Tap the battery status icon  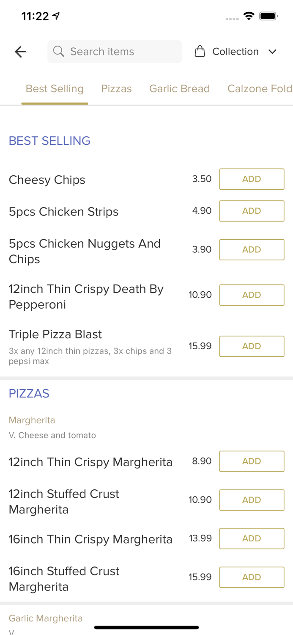(x=268, y=16)
